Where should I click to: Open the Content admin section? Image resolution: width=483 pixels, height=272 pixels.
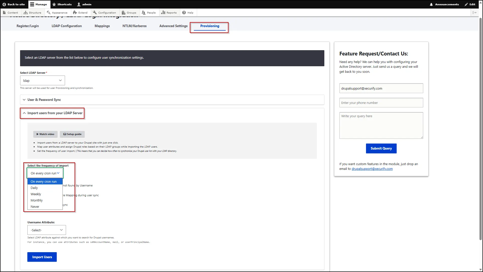click(x=11, y=12)
